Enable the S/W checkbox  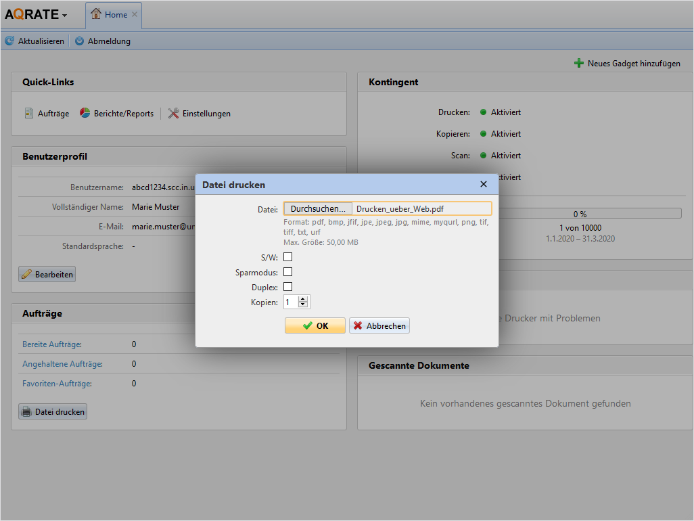287,257
